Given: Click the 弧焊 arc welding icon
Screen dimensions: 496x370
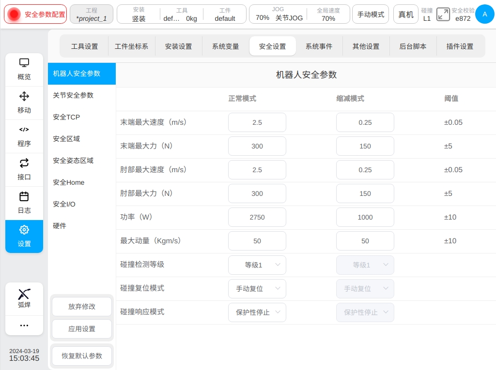Looking at the screenshot, I should [24, 294].
